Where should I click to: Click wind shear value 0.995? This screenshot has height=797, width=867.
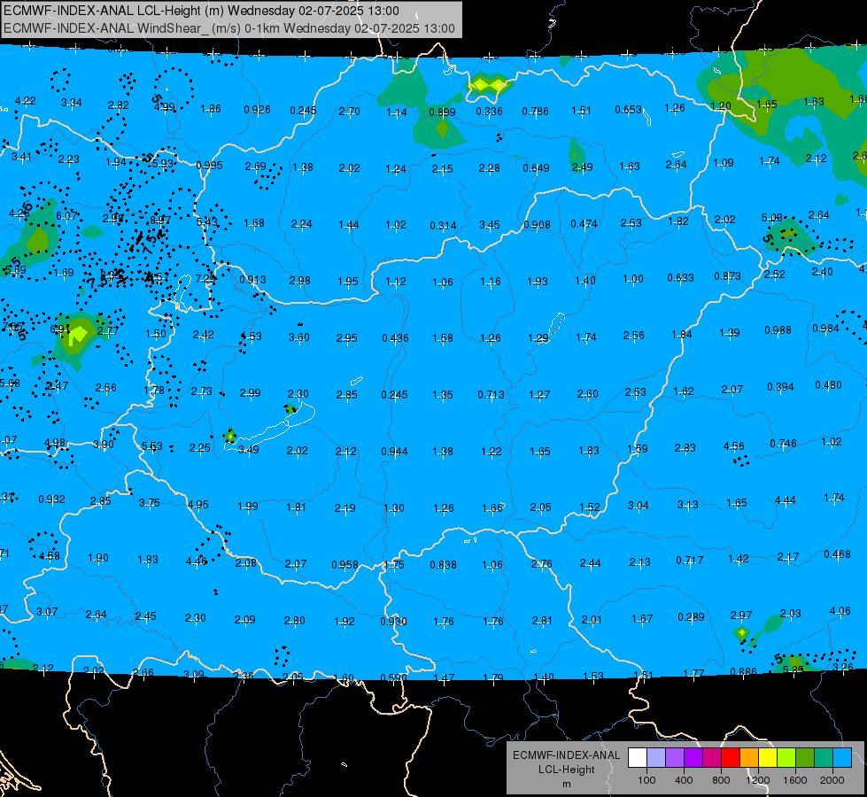tap(210, 165)
